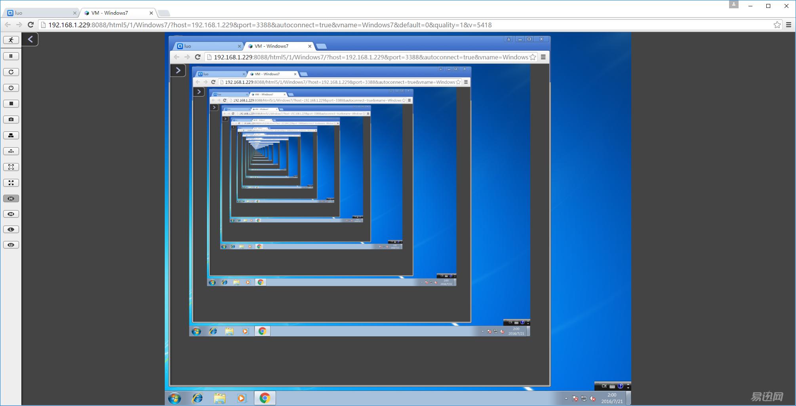796x406 pixels.
Task: Enter fullscreen with the expand arrows icon
Action: pyautogui.click(x=11, y=183)
